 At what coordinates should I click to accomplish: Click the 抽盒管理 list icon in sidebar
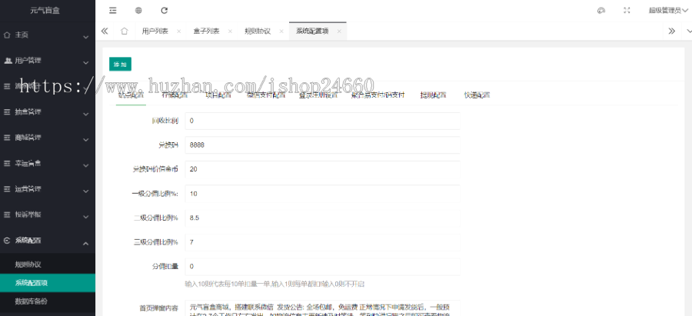tap(7, 112)
